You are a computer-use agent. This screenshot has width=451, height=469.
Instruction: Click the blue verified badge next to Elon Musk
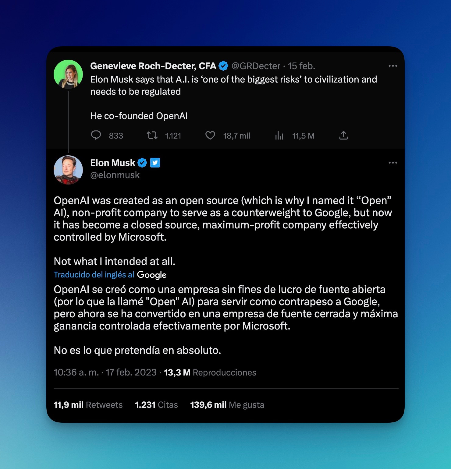(x=142, y=163)
